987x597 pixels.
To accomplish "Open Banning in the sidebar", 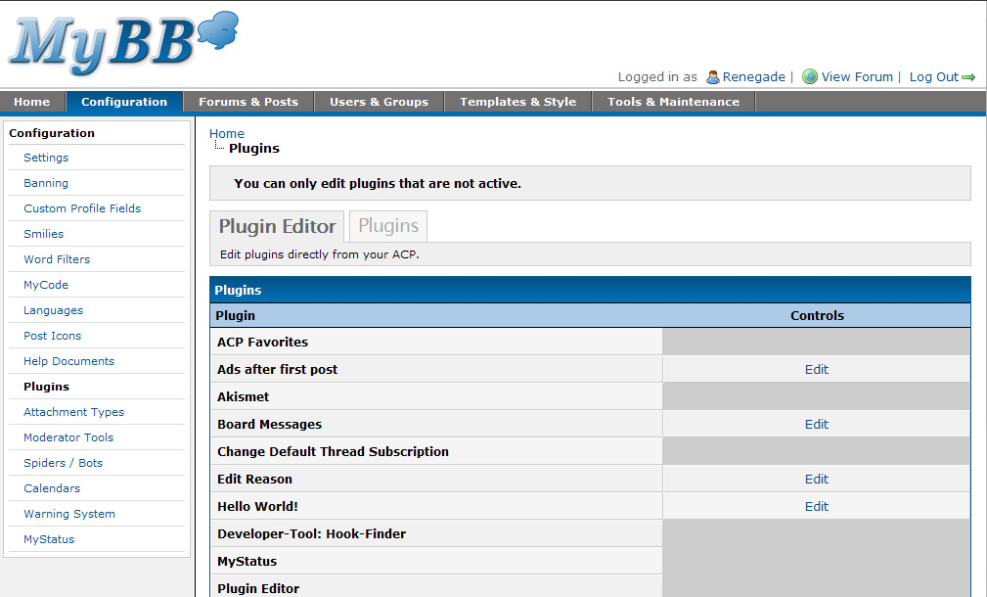I will coord(46,183).
